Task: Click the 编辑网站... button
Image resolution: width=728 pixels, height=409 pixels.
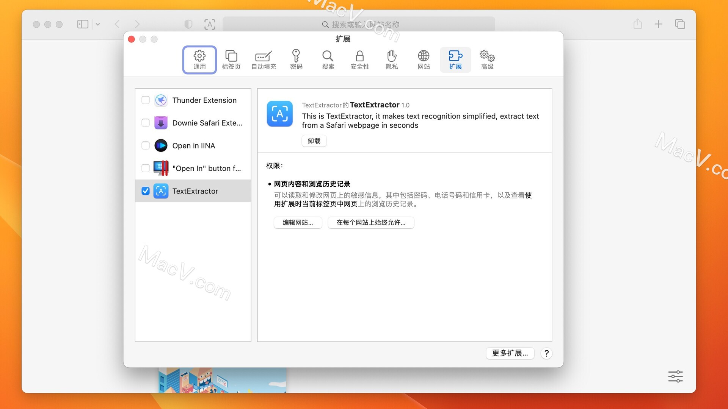Action: pyautogui.click(x=298, y=222)
